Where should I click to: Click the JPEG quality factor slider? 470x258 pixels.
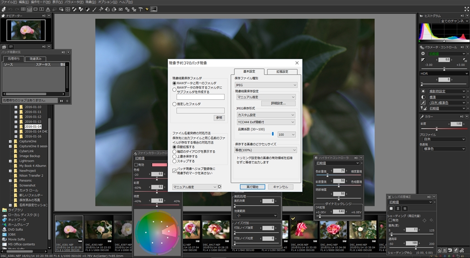click(273, 134)
